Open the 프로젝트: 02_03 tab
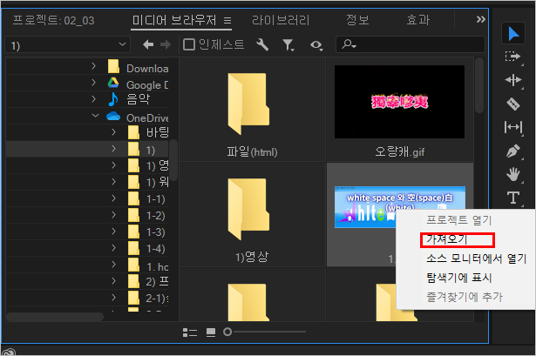Image resolution: width=536 pixels, height=356 pixels. point(53,21)
